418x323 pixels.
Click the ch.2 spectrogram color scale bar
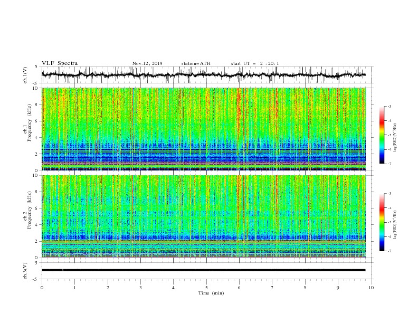(382, 222)
